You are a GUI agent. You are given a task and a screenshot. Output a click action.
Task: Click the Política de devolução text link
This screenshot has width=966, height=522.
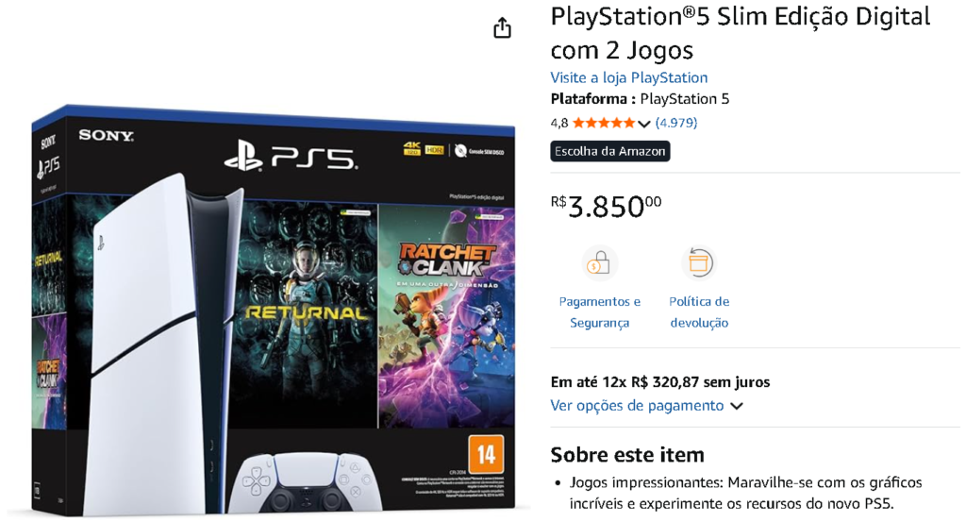click(699, 312)
